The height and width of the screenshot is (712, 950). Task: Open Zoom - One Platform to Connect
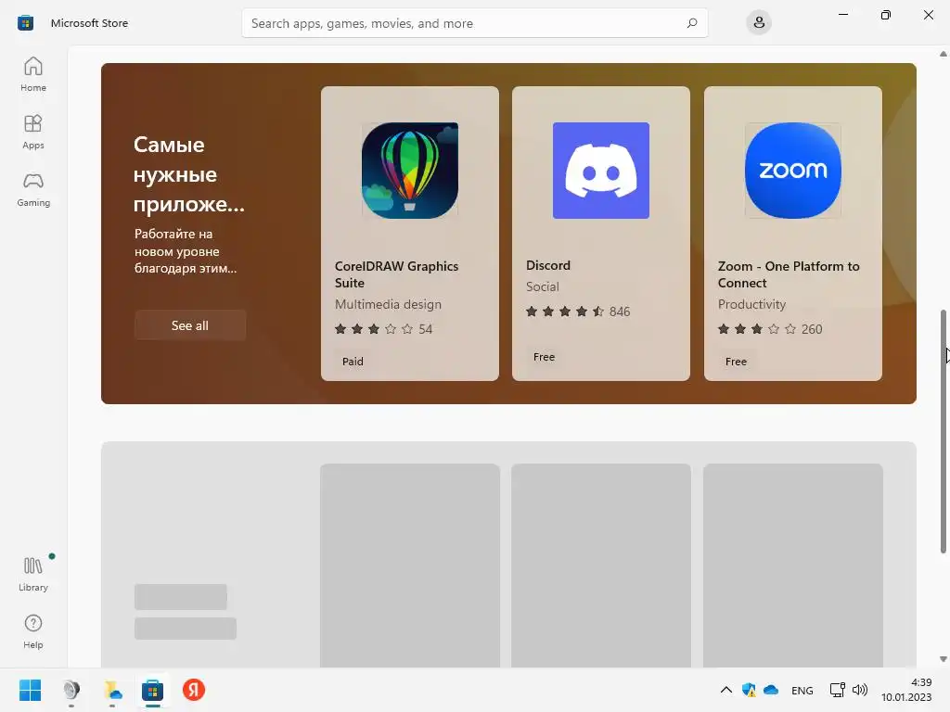[789, 274]
